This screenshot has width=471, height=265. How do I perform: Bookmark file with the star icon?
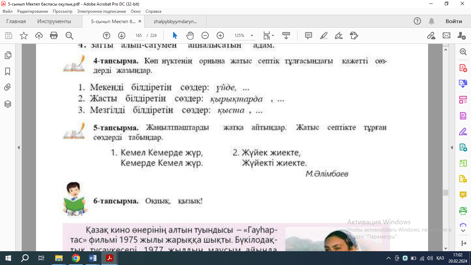point(24,36)
